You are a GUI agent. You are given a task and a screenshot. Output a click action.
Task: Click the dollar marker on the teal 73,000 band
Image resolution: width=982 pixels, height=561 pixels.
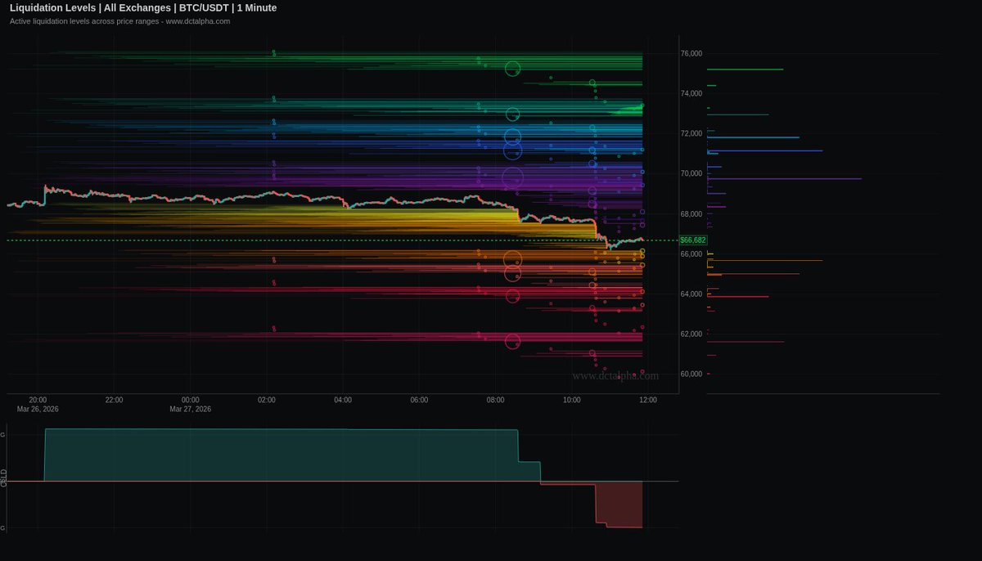tap(274, 99)
